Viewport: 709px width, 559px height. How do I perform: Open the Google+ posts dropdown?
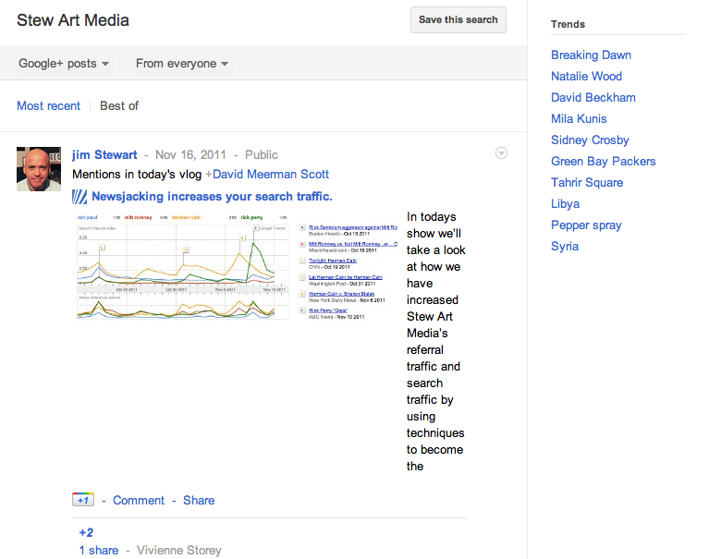pyautogui.click(x=64, y=63)
